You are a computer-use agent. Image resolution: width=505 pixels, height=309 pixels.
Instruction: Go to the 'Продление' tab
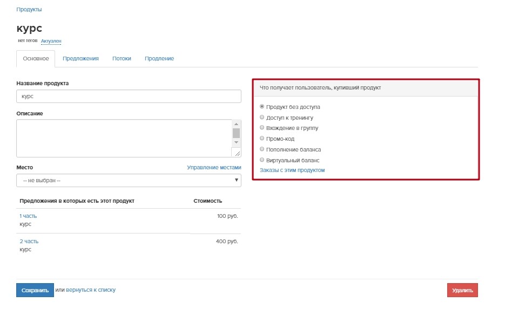click(159, 59)
